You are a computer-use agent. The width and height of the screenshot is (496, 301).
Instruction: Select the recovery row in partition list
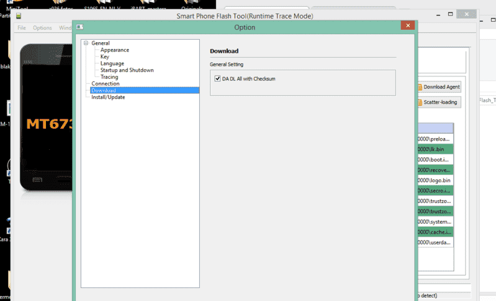[435, 170]
